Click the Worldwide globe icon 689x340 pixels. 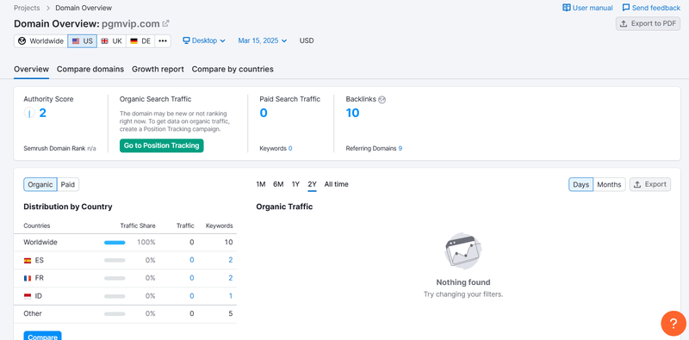(x=22, y=40)
